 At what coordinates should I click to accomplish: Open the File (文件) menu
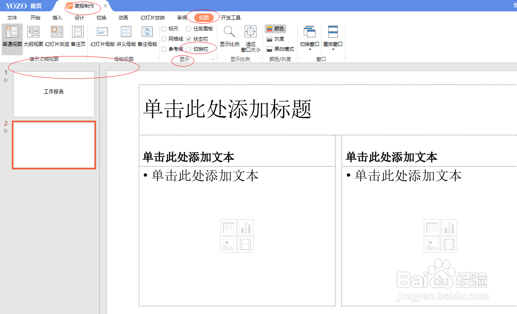pyautogui.click(x=12, y=18)
